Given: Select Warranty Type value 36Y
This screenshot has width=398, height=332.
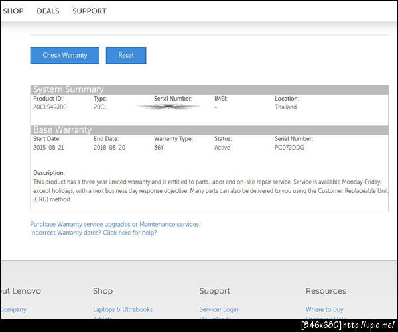Looking at the screenshot, I should click(x=159, y=148).
